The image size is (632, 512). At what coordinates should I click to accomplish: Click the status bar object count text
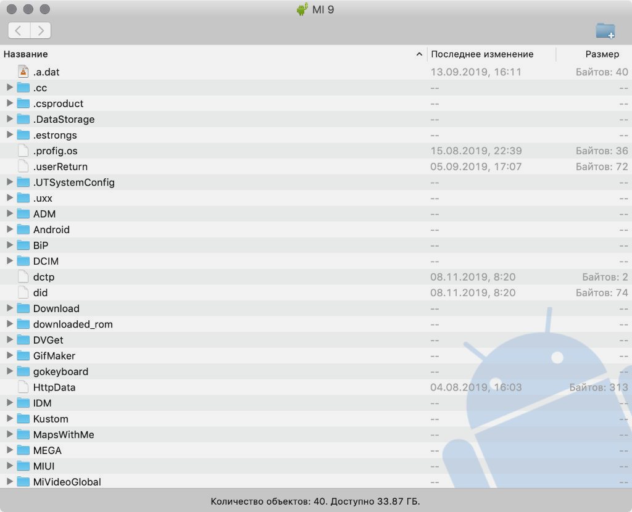click(315, 502)
